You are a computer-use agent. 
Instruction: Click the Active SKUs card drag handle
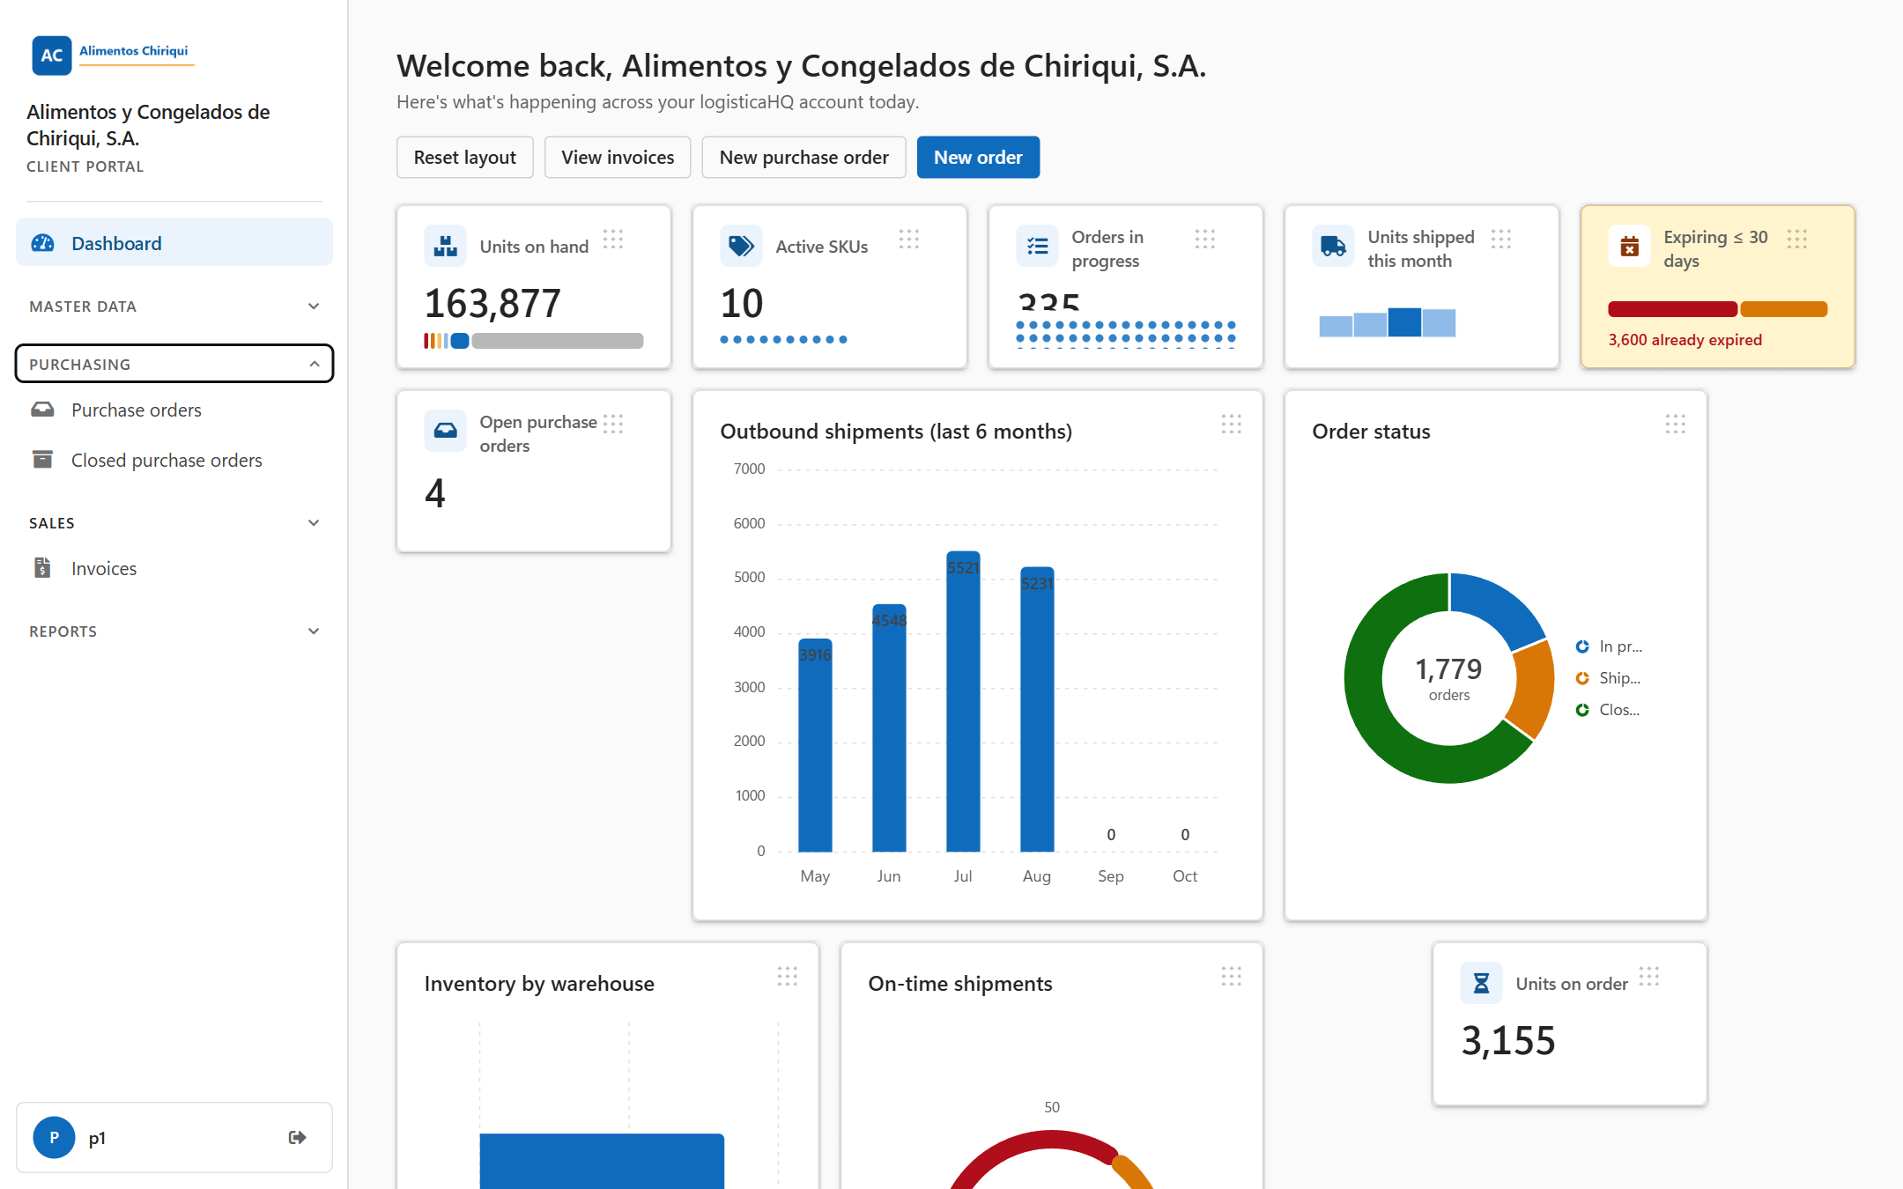pyautogui.click(x=909, y=240)
